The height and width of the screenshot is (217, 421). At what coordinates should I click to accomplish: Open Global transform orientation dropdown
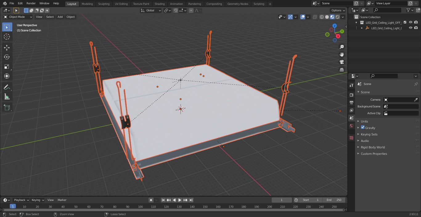point(151,10)
